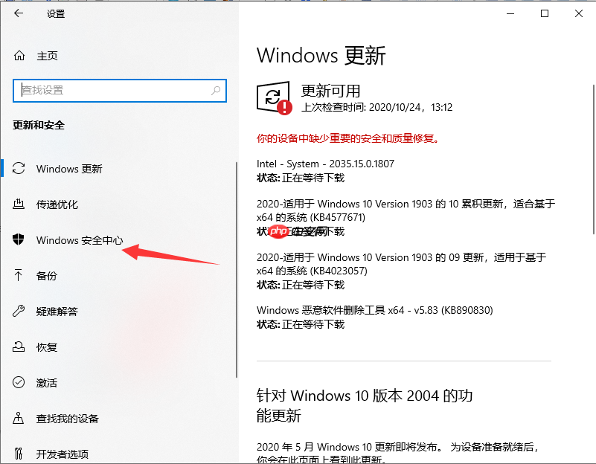Click the sidebar vertical scrollbar
This screenshot has height=464, width=596.
237,270
